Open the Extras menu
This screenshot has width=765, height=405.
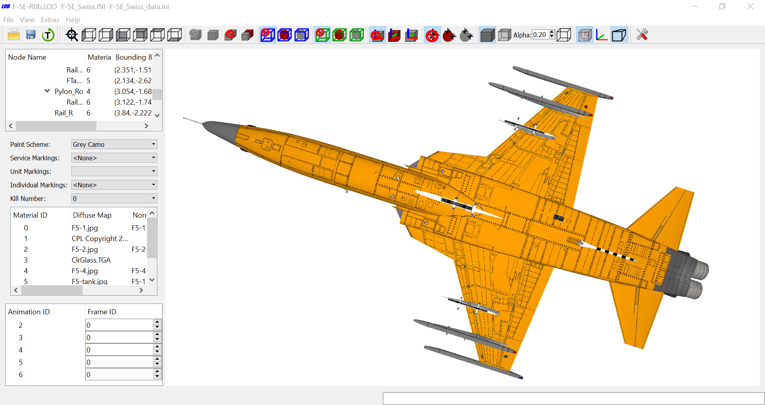point(50,20)
